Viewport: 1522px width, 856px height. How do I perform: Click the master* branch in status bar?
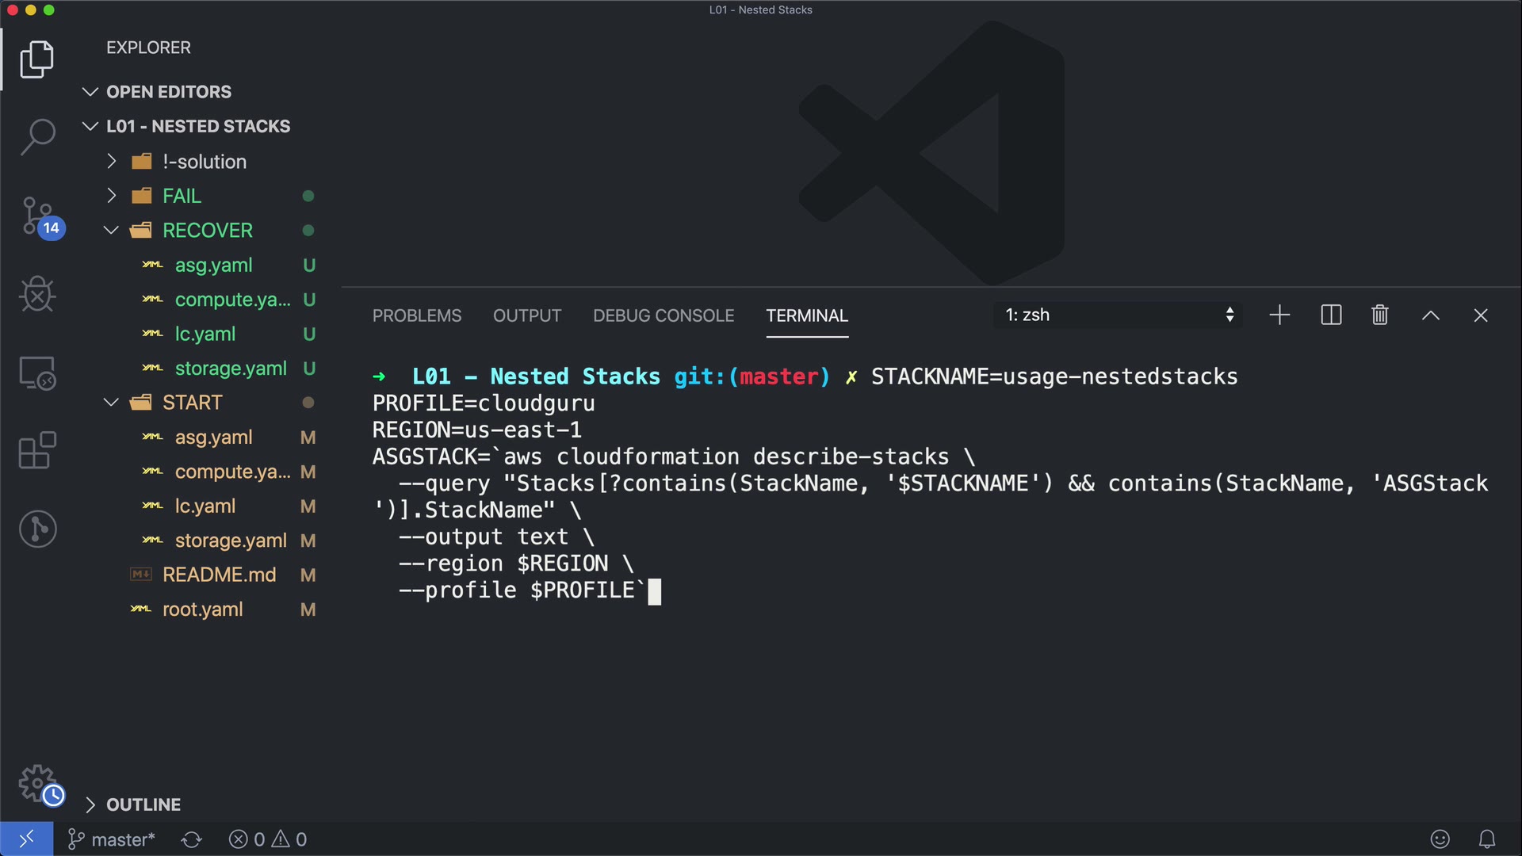112,839
